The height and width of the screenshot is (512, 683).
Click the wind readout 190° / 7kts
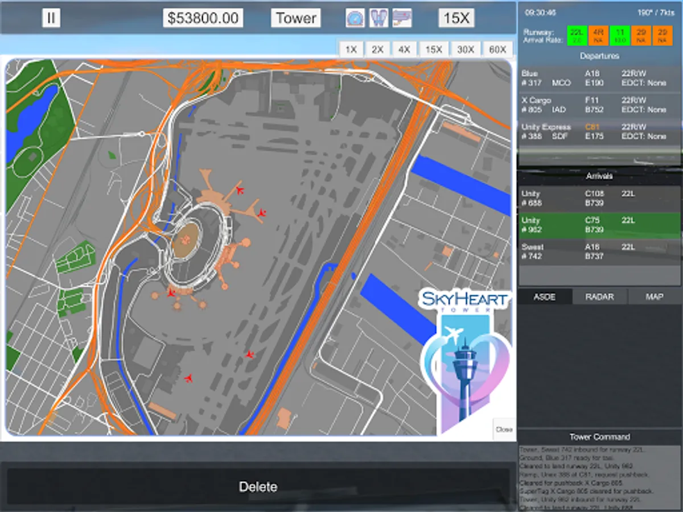click(x=657, y=12)
